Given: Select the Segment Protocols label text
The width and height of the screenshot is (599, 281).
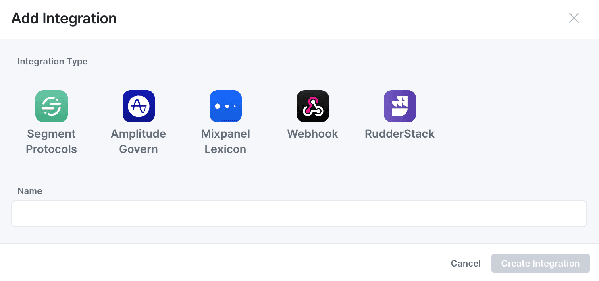Looking at the screenshot, I should pos(52,141).
